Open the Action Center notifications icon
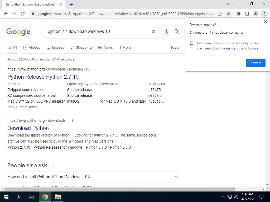This screenshot has width=270, height=202. [x=261, y=197]
